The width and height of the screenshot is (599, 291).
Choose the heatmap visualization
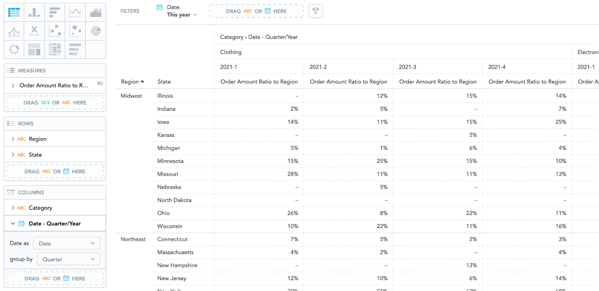tap(55, 49)
